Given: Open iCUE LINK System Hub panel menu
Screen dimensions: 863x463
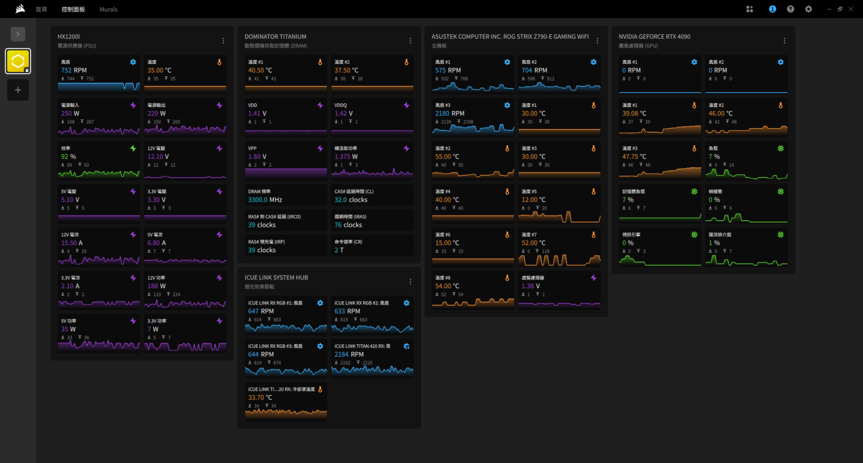Looking at the screenshot, I should tap(410, 281).
